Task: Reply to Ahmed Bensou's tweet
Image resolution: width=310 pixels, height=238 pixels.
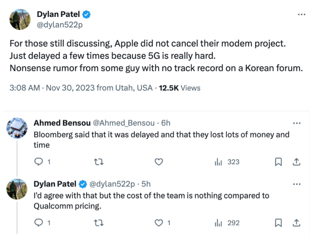Action: [x=39, y=162]
